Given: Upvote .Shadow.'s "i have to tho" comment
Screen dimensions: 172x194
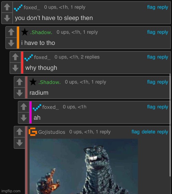Looking at the screenshot, I should 11,32.
